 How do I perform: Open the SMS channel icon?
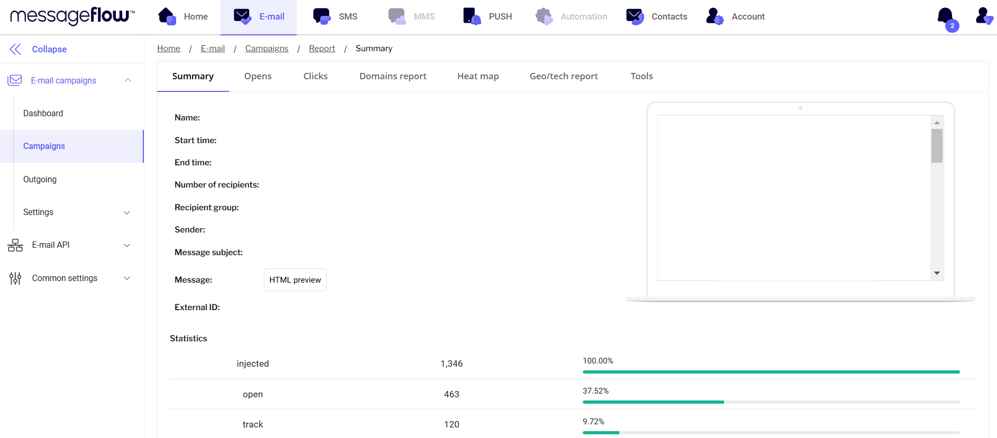click(x=322, y=16)
